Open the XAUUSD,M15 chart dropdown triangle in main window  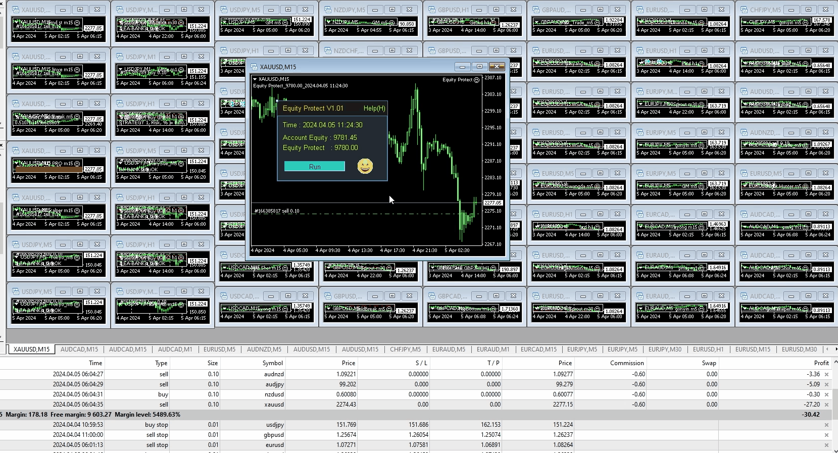255,79
